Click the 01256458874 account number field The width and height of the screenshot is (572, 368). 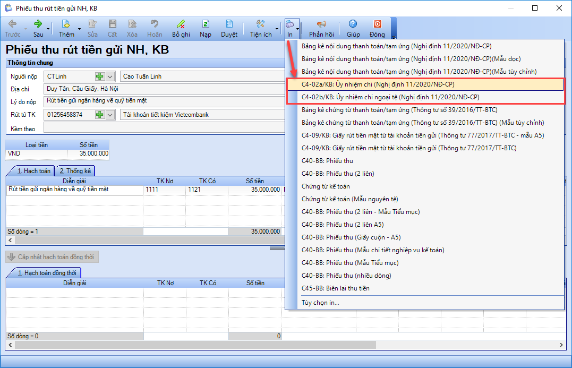coord(69,115)
